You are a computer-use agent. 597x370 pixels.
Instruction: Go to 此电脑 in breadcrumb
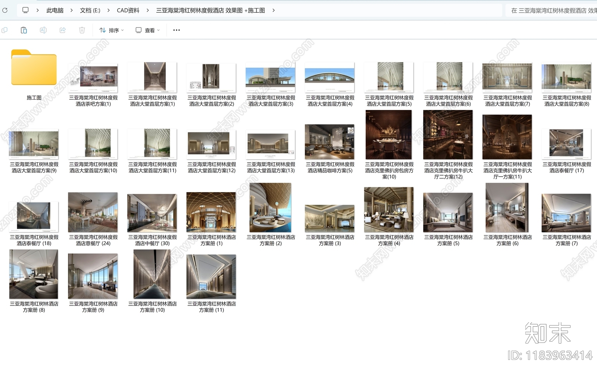[55, 10]
